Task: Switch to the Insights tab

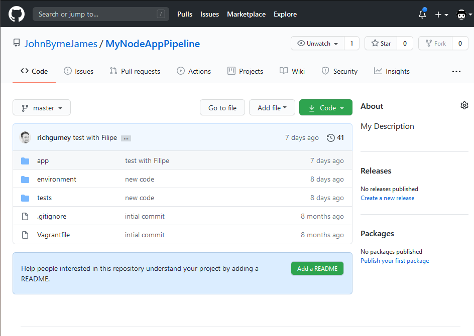Action: pos(392,71)
